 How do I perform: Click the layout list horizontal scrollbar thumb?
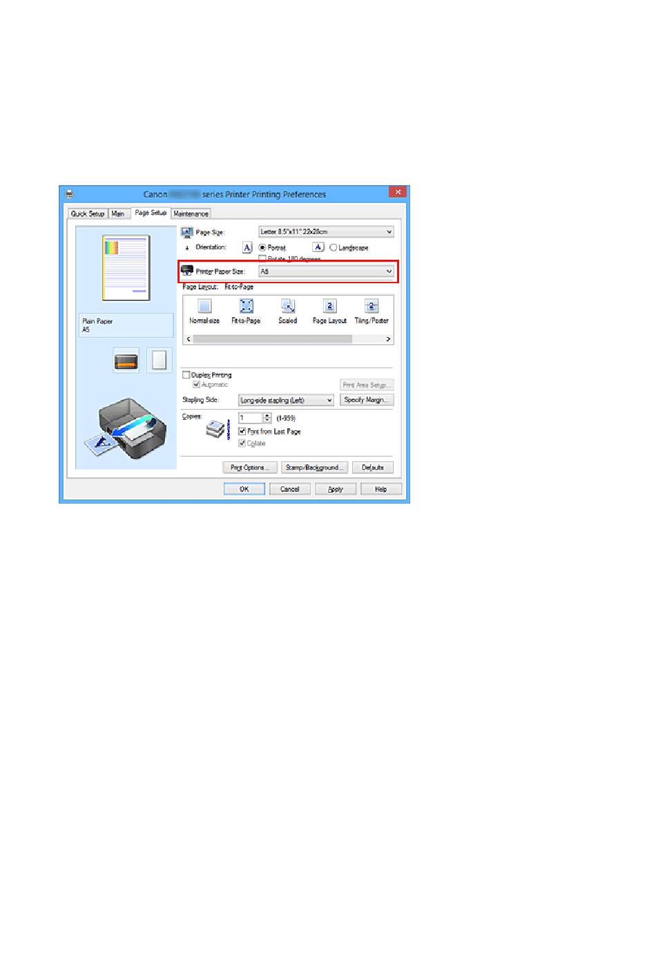tap(272, 339)
